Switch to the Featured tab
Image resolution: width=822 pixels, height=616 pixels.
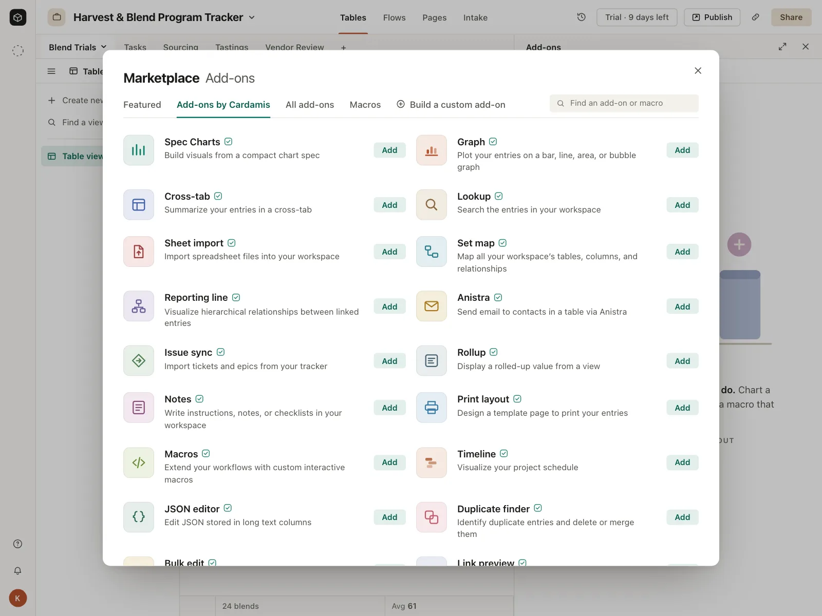(142, 105)
